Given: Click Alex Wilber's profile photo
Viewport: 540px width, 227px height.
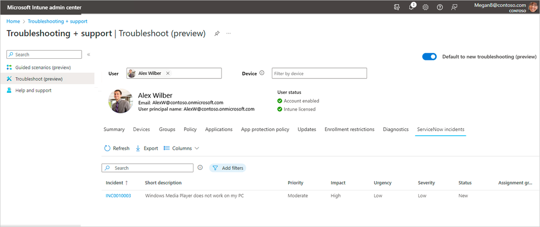Looking at the screenshot, I should pyautogui.click(x=120, y=101).
